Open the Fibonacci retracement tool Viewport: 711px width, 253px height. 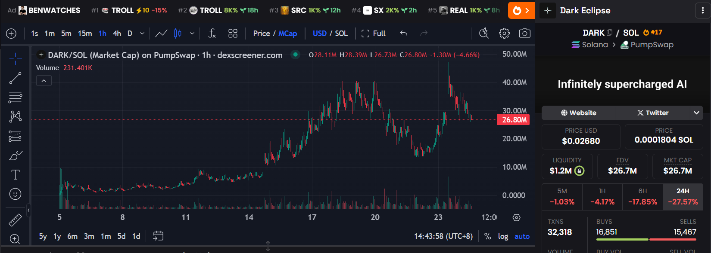[15, 98]
